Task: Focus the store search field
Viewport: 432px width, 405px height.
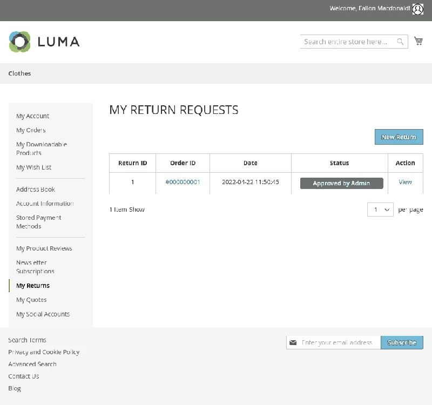Action: click(354, 42)
